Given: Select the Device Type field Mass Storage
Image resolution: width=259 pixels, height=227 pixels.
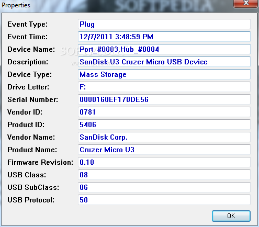Looking at the screenshot, I should [x=164, y=74].
